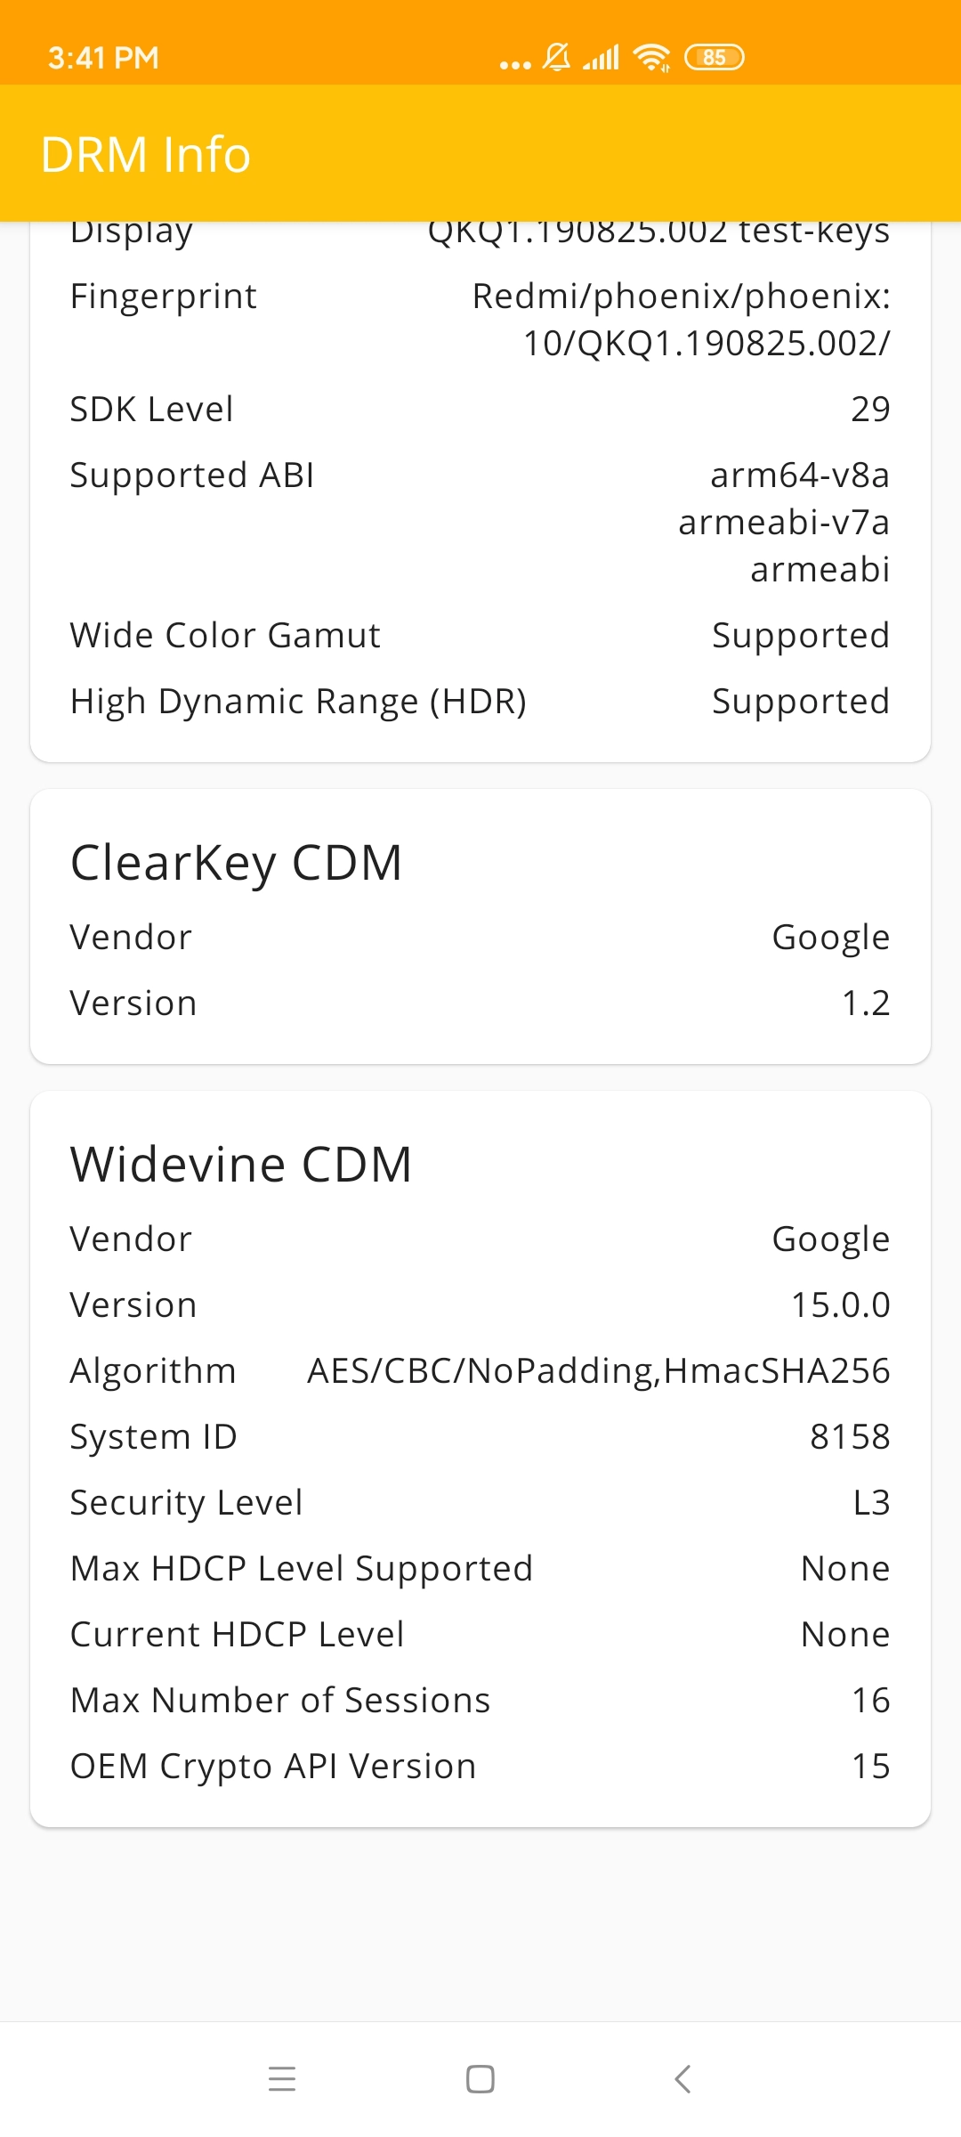Tap the battery level indicator showing 85
Image resolution: width=961 pixels, height=2137 pixels.
coord(714,58)
